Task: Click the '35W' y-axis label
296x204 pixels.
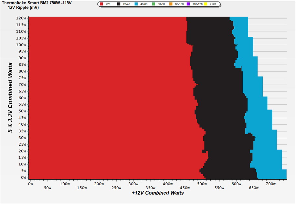Action: [x=22, y=131]
